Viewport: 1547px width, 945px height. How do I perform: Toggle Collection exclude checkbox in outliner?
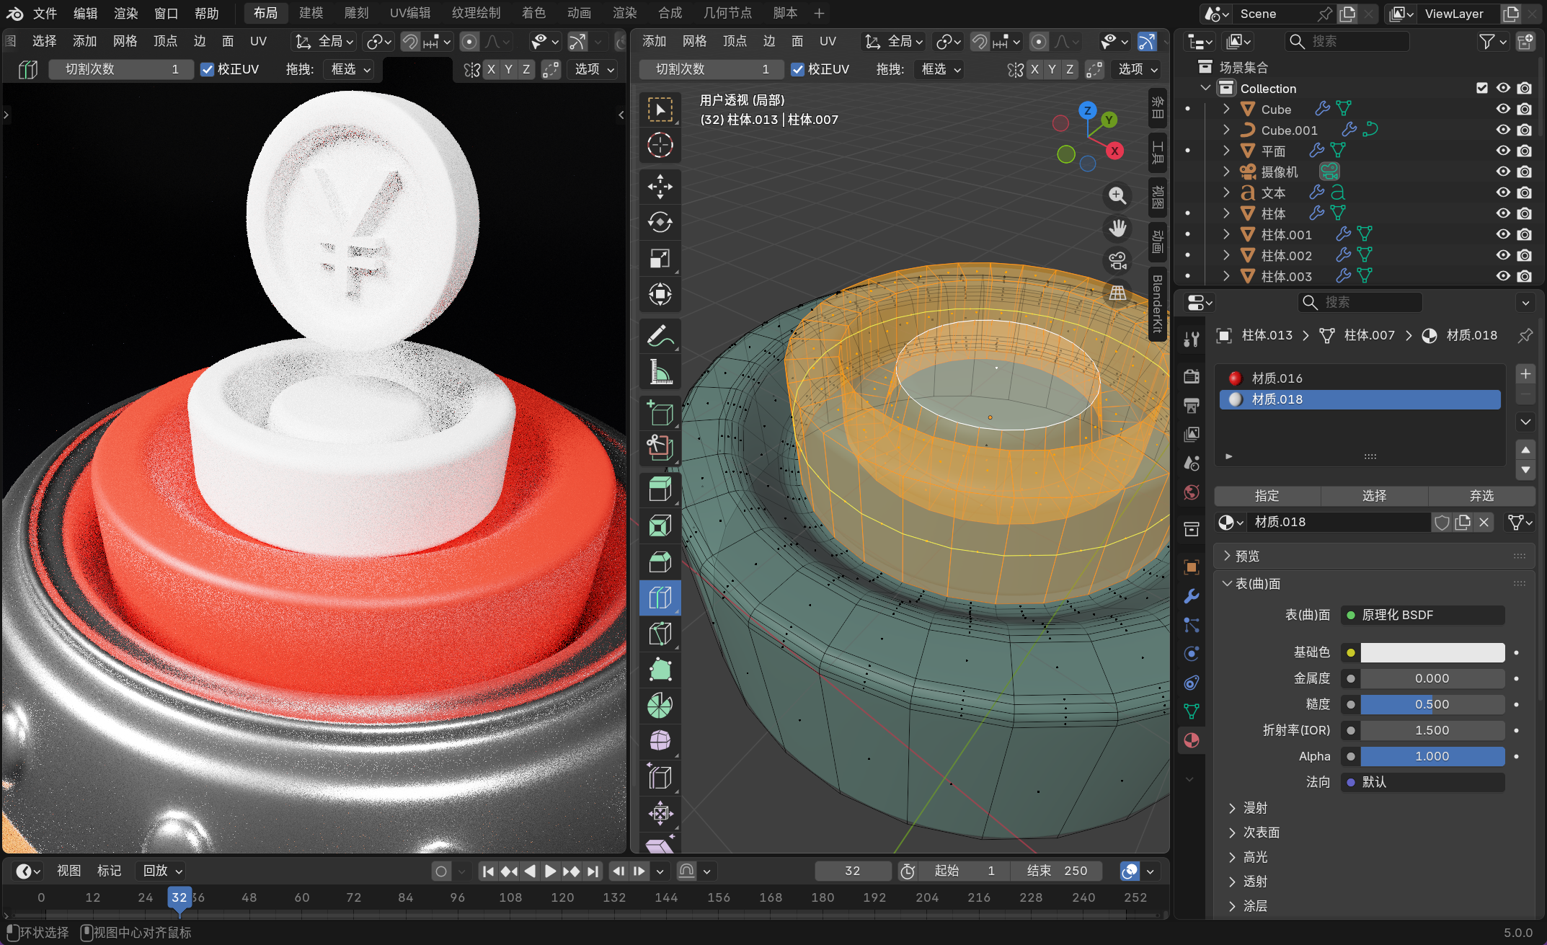[x=1482, y=88]
